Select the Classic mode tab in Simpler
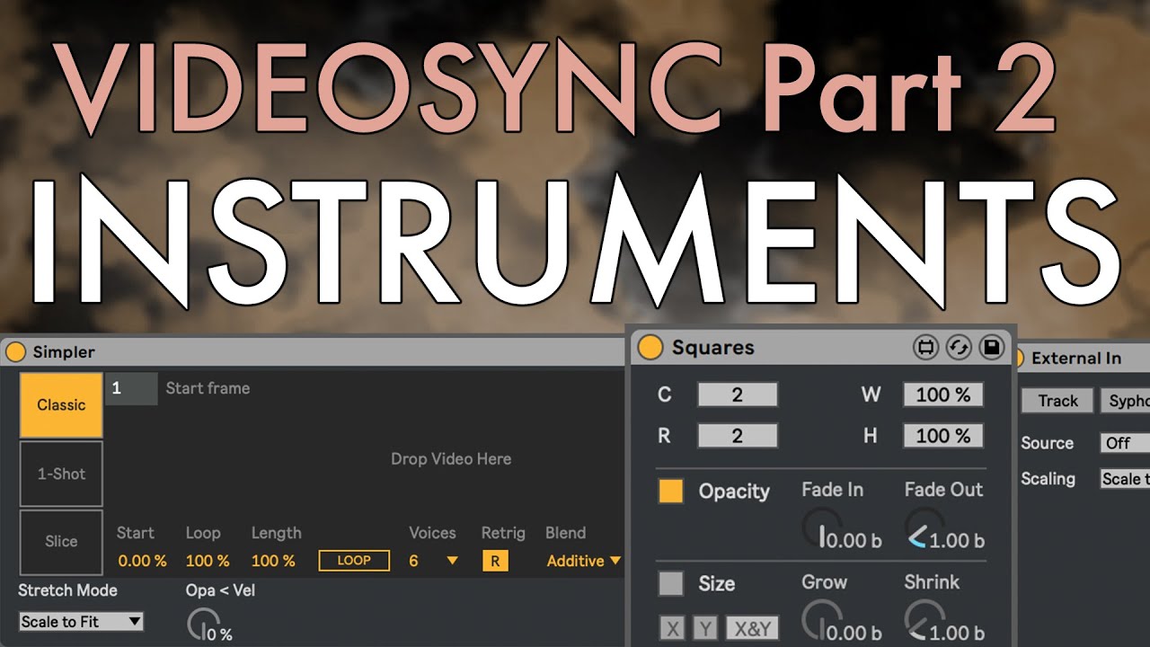The height and width of the screenshot is (647, 1150). tap(61, 405)
